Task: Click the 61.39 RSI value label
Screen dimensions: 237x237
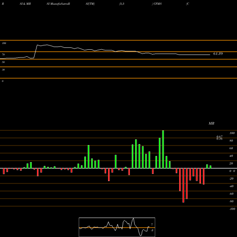Action: 218,54
